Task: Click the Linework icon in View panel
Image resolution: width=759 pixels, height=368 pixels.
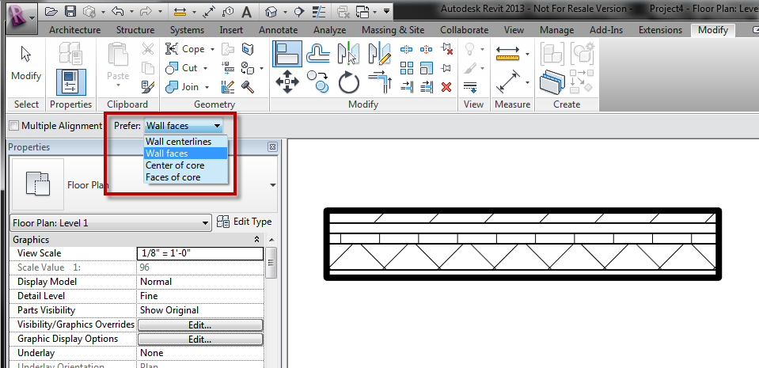Action: (470, 87)
